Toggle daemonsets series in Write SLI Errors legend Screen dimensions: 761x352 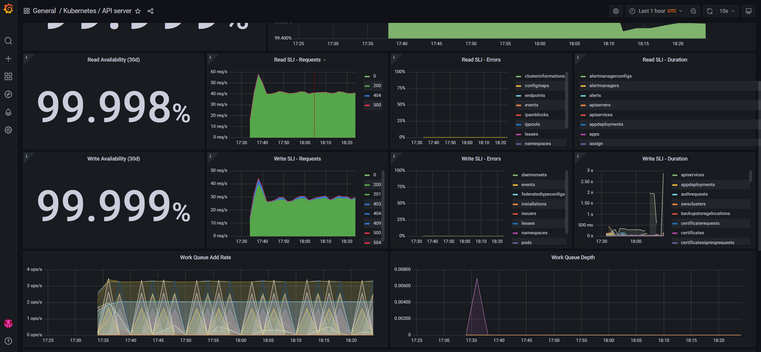534,175
